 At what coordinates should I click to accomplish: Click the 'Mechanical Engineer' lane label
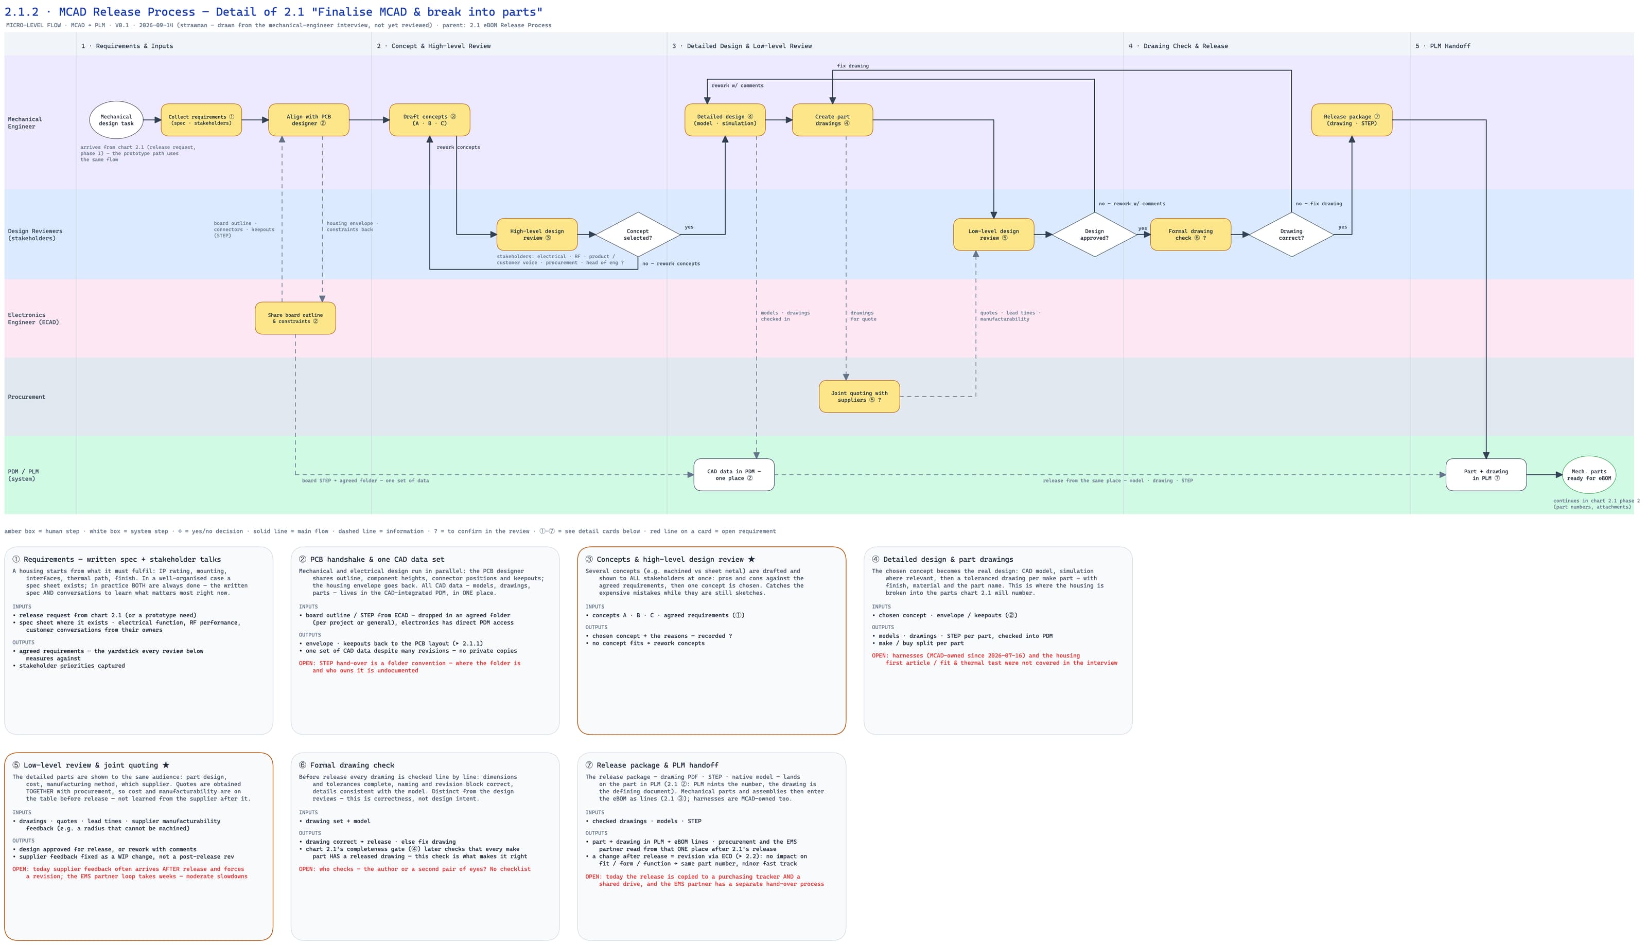(25, 122)
